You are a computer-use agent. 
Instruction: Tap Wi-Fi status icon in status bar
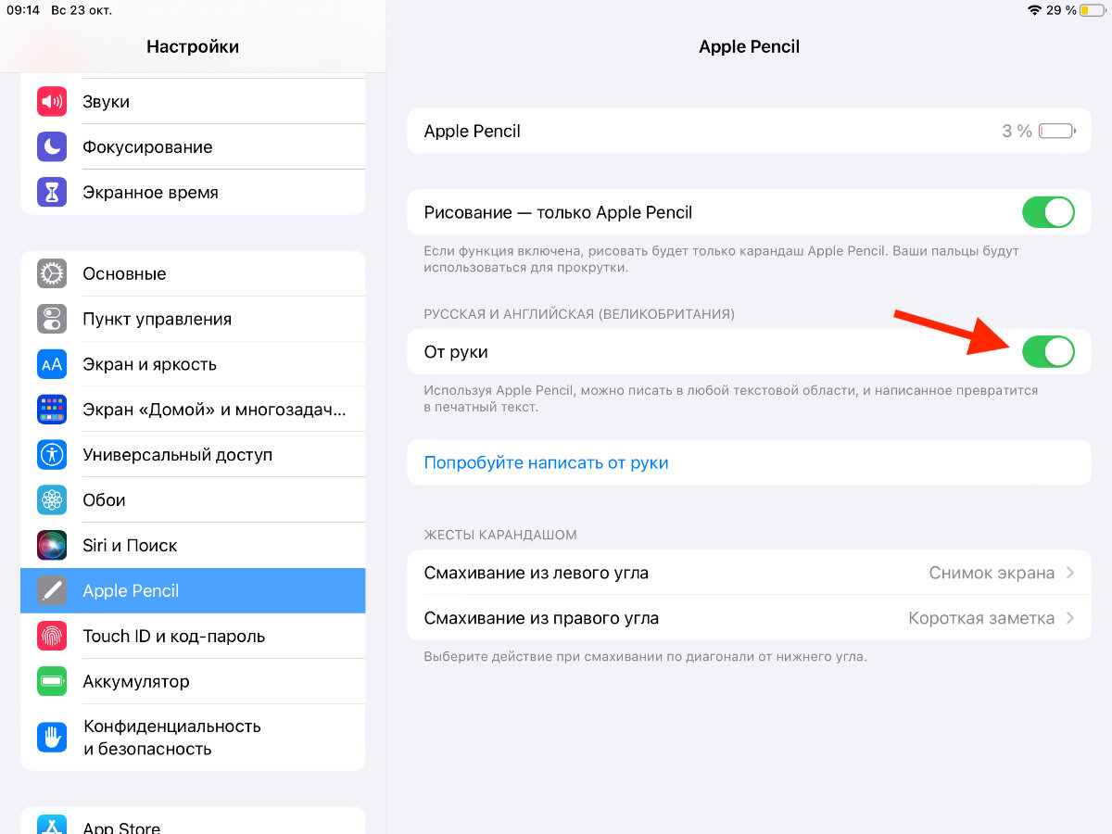1034,10
